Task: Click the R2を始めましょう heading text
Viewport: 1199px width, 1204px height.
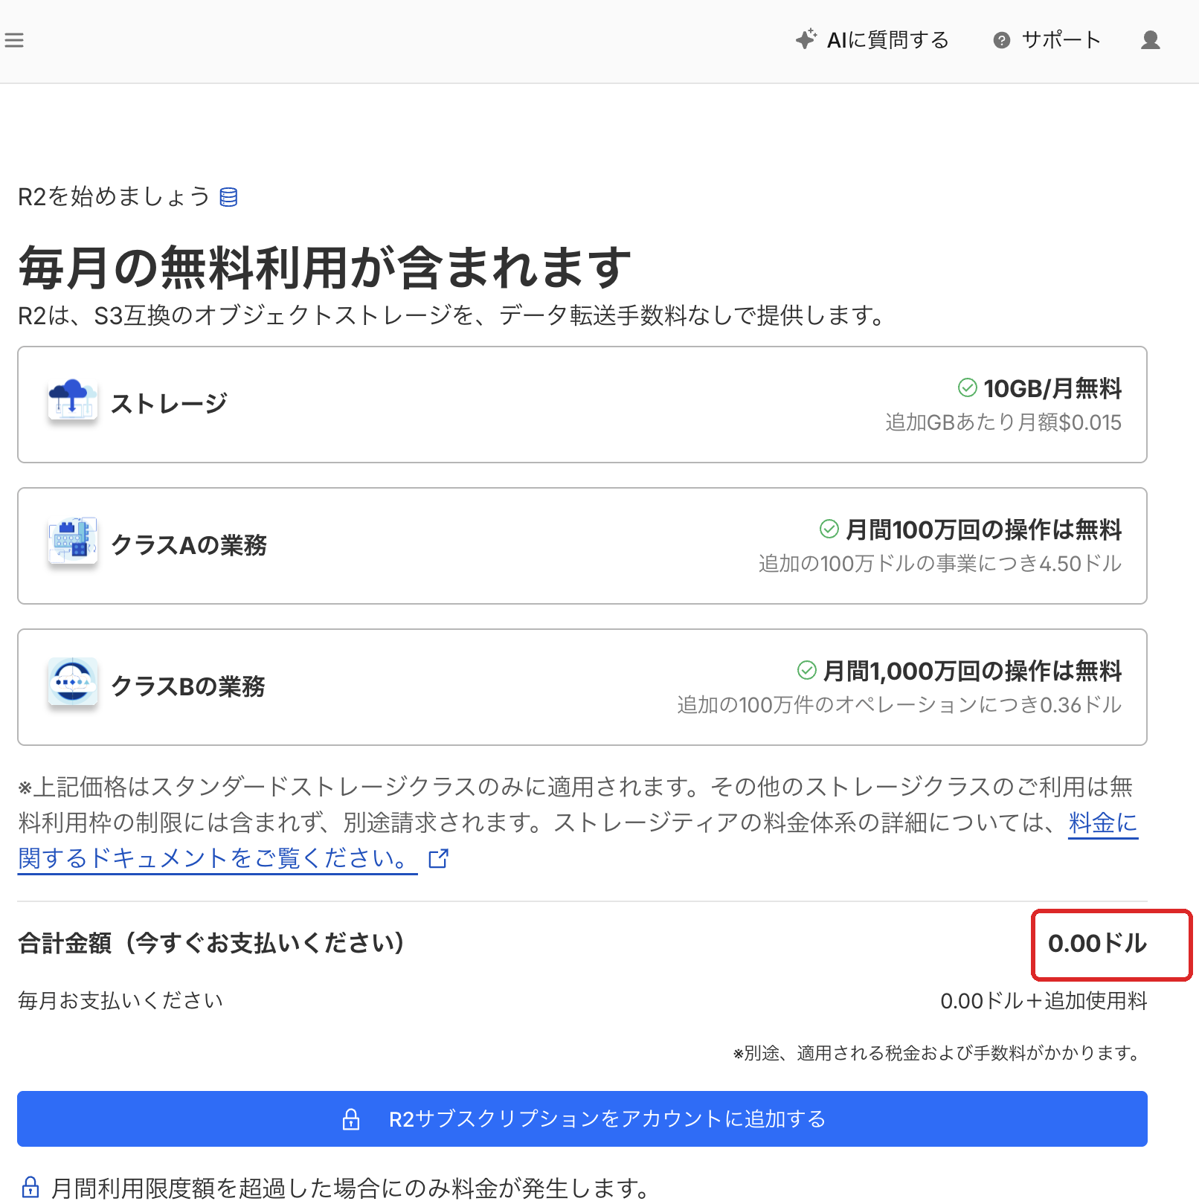Action: pos(114,197)
